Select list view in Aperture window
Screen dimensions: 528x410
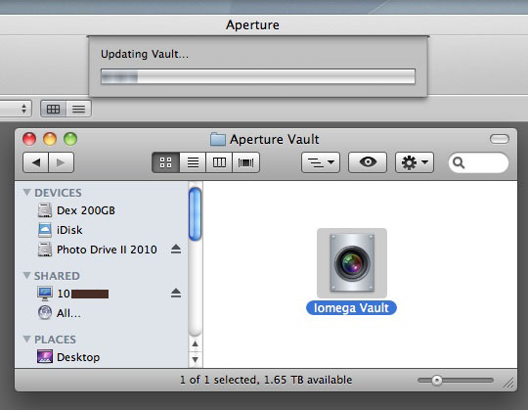pyautogui.click(x=79, y=109)
